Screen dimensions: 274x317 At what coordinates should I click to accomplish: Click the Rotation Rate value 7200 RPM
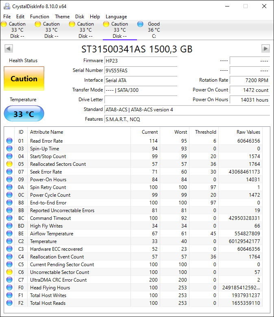(x=250, y=80)
